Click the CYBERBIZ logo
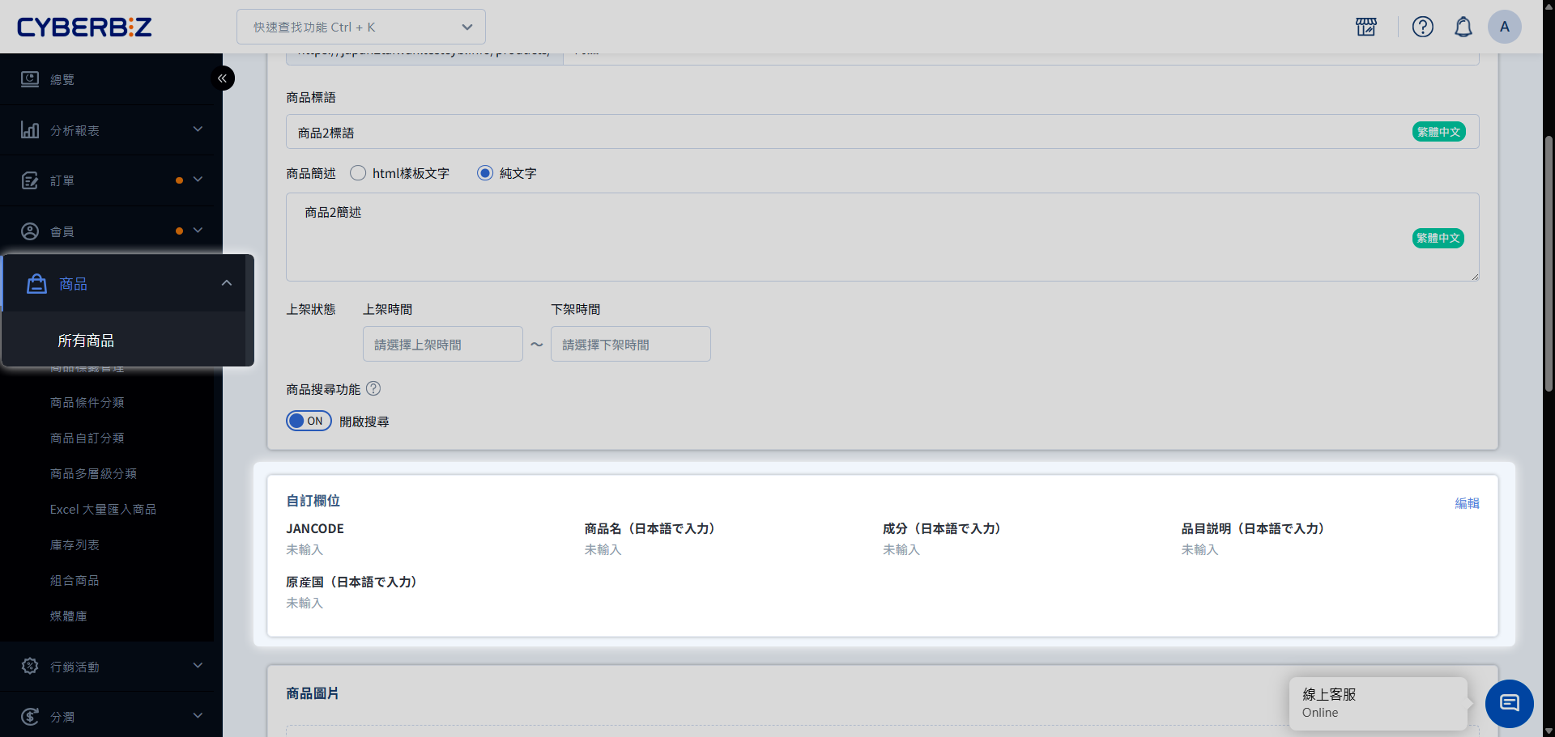 [x=84, y=27]
